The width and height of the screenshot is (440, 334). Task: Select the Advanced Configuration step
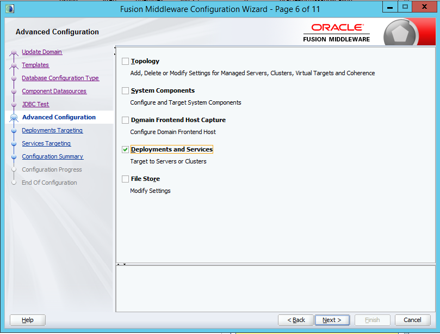(x=59, y=117)
